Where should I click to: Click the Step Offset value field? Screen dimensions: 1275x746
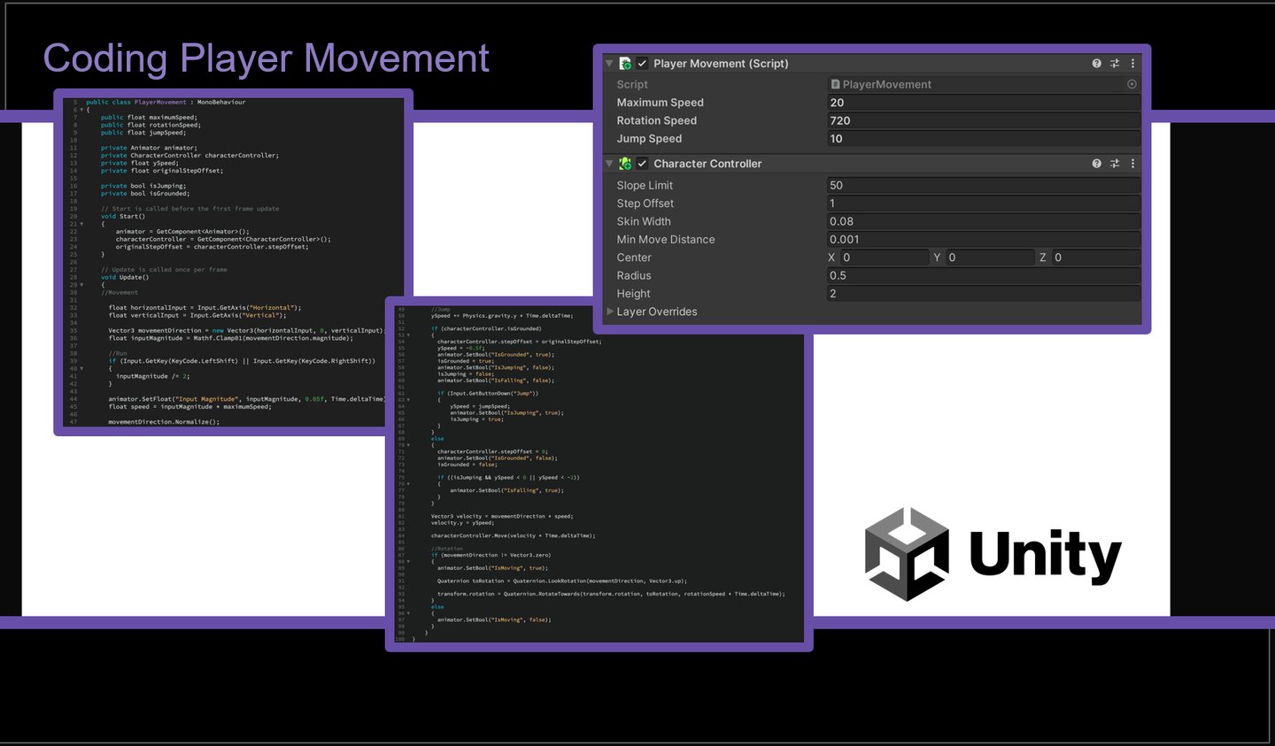983,204
